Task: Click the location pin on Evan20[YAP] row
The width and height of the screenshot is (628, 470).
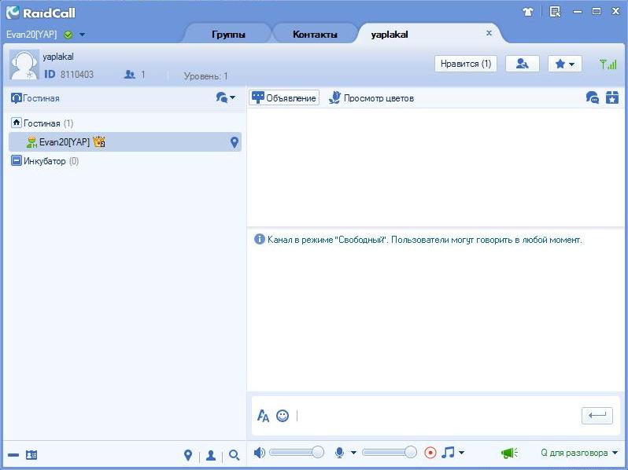Action: (x=235, y=142)
